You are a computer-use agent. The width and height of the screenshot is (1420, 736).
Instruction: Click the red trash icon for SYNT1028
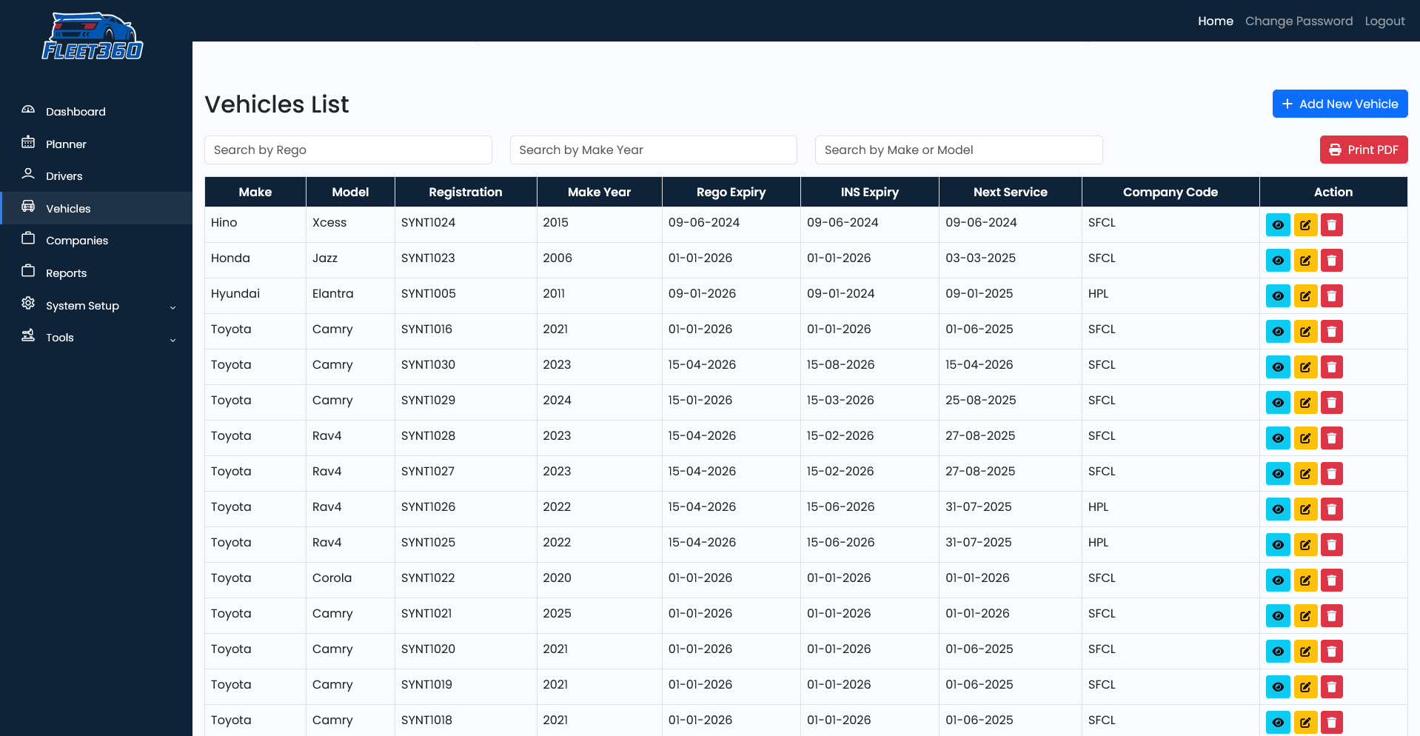[1332, 438]
